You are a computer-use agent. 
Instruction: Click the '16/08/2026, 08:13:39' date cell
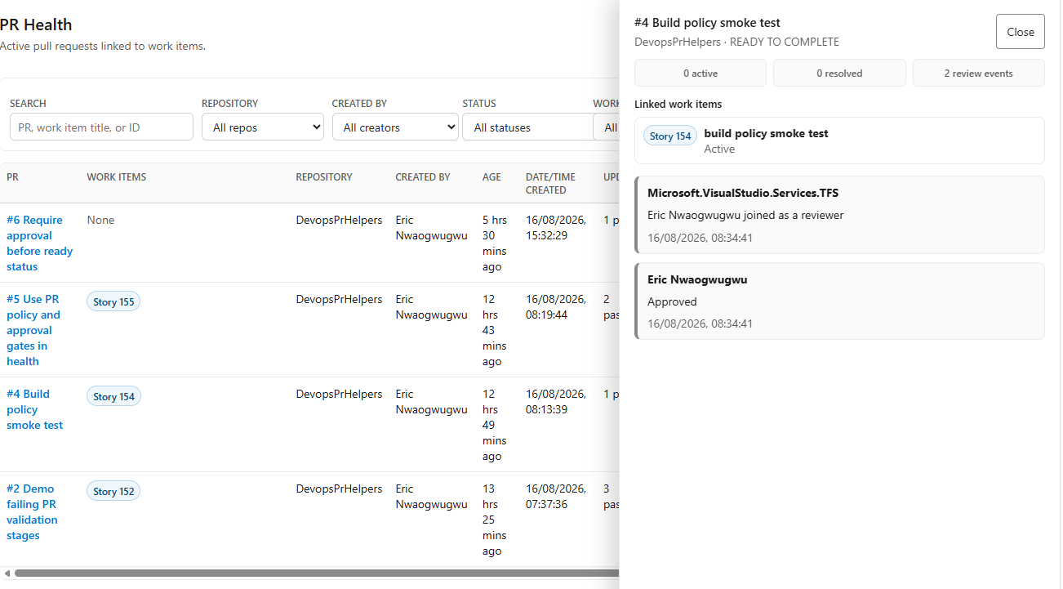tap(556, 401)
